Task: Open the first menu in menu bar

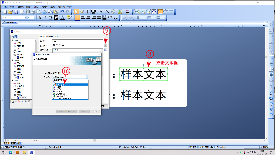Action: tap(5, 7)
